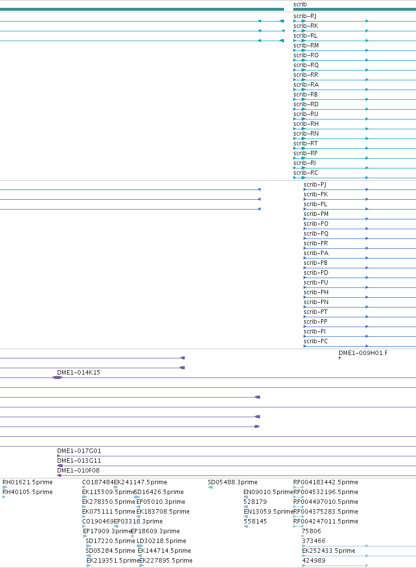Open the CO187484 EST entry
The image size is (416, 568).
(98, 482)
